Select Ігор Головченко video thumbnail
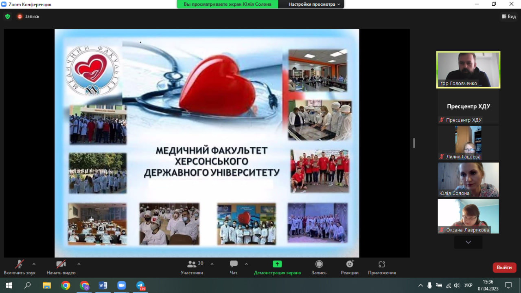The width and height of the screenshot is (521, 293). [x=468, y=70]
